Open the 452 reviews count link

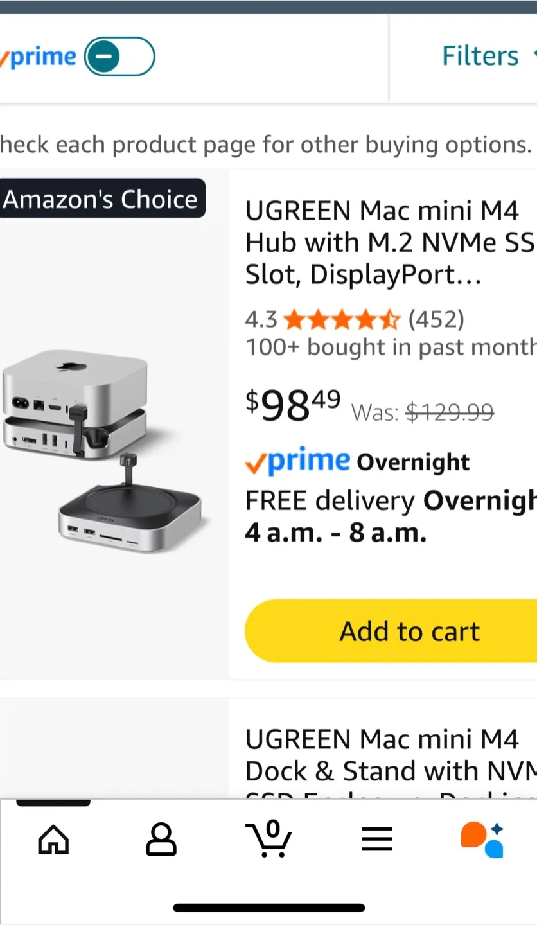click(x=436, y=319)
